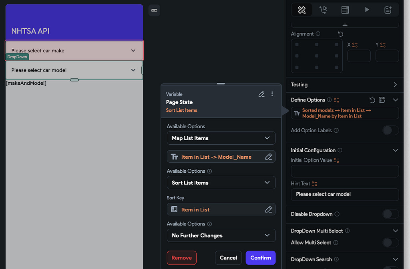
Task: Set Initial Option Value from variable
Action: pos(336,160)
